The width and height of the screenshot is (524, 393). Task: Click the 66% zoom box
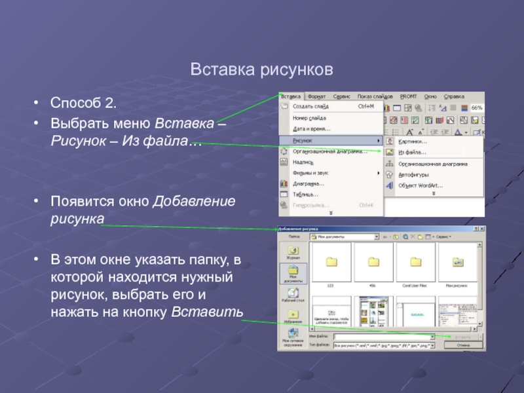click(477, 108)
